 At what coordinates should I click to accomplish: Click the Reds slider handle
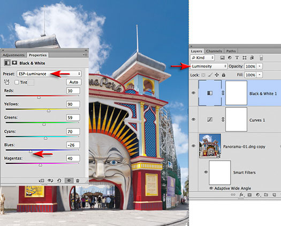(39, 97)
